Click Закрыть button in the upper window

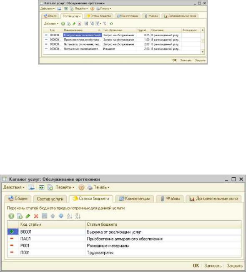[200, 60]
